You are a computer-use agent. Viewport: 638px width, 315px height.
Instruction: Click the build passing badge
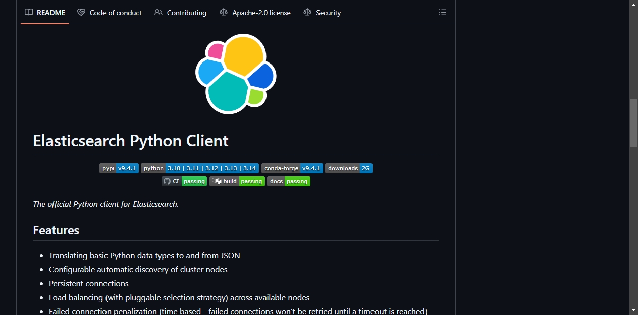[x=237, y=181]
